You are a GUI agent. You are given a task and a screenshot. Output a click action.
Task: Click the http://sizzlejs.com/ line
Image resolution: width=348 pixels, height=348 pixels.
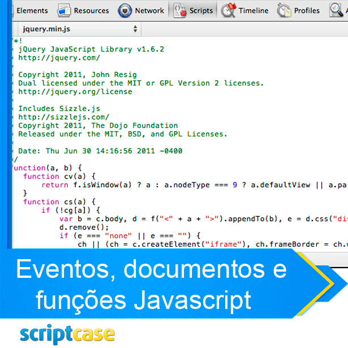(x=64, y=117)
